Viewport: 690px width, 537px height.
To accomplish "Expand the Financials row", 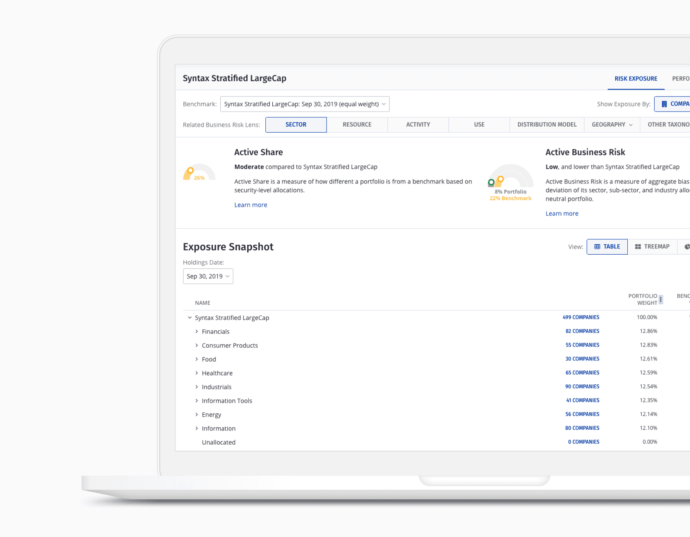I will tap(197, 332).
